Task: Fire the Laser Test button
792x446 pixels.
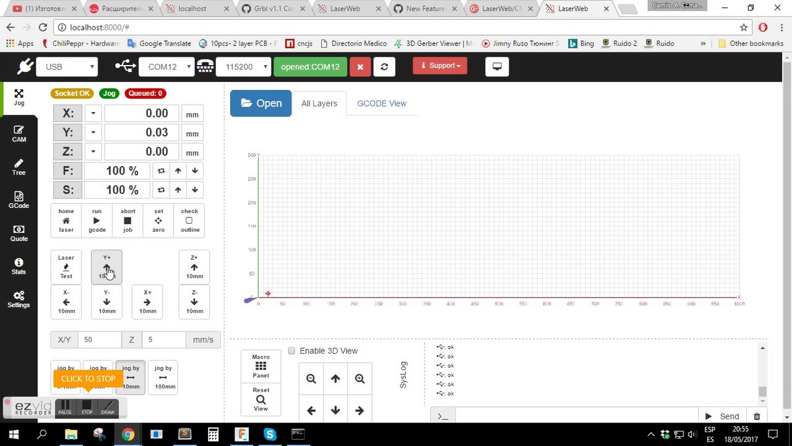Action: point(66,266)
